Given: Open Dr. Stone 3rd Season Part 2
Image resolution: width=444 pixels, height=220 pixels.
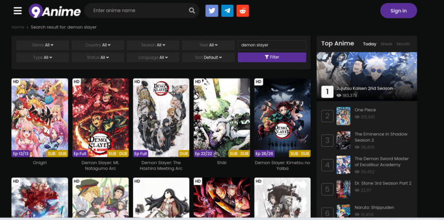Looking at the screenshot, I should 383,183.
